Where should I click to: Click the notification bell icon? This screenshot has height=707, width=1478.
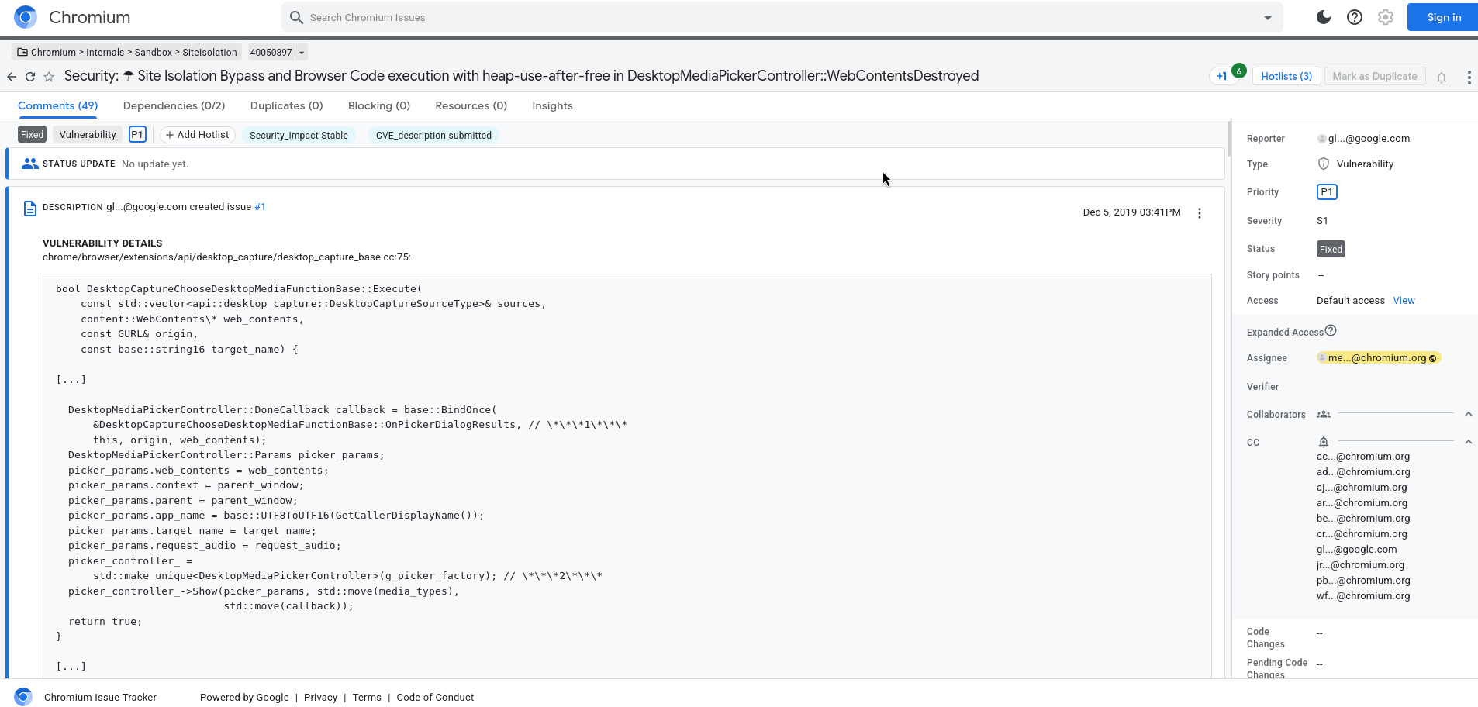click(x=1442, y=77)
